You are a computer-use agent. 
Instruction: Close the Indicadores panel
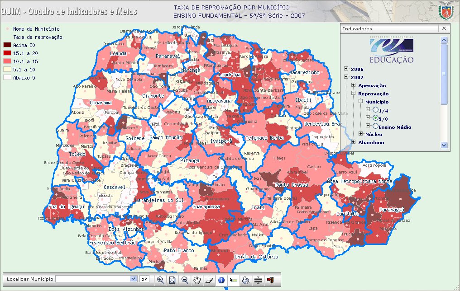pos(444,28)
